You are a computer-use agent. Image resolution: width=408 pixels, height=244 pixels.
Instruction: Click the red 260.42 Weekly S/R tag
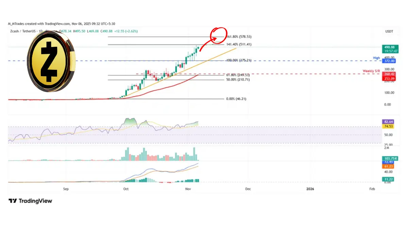coord(389,74)
